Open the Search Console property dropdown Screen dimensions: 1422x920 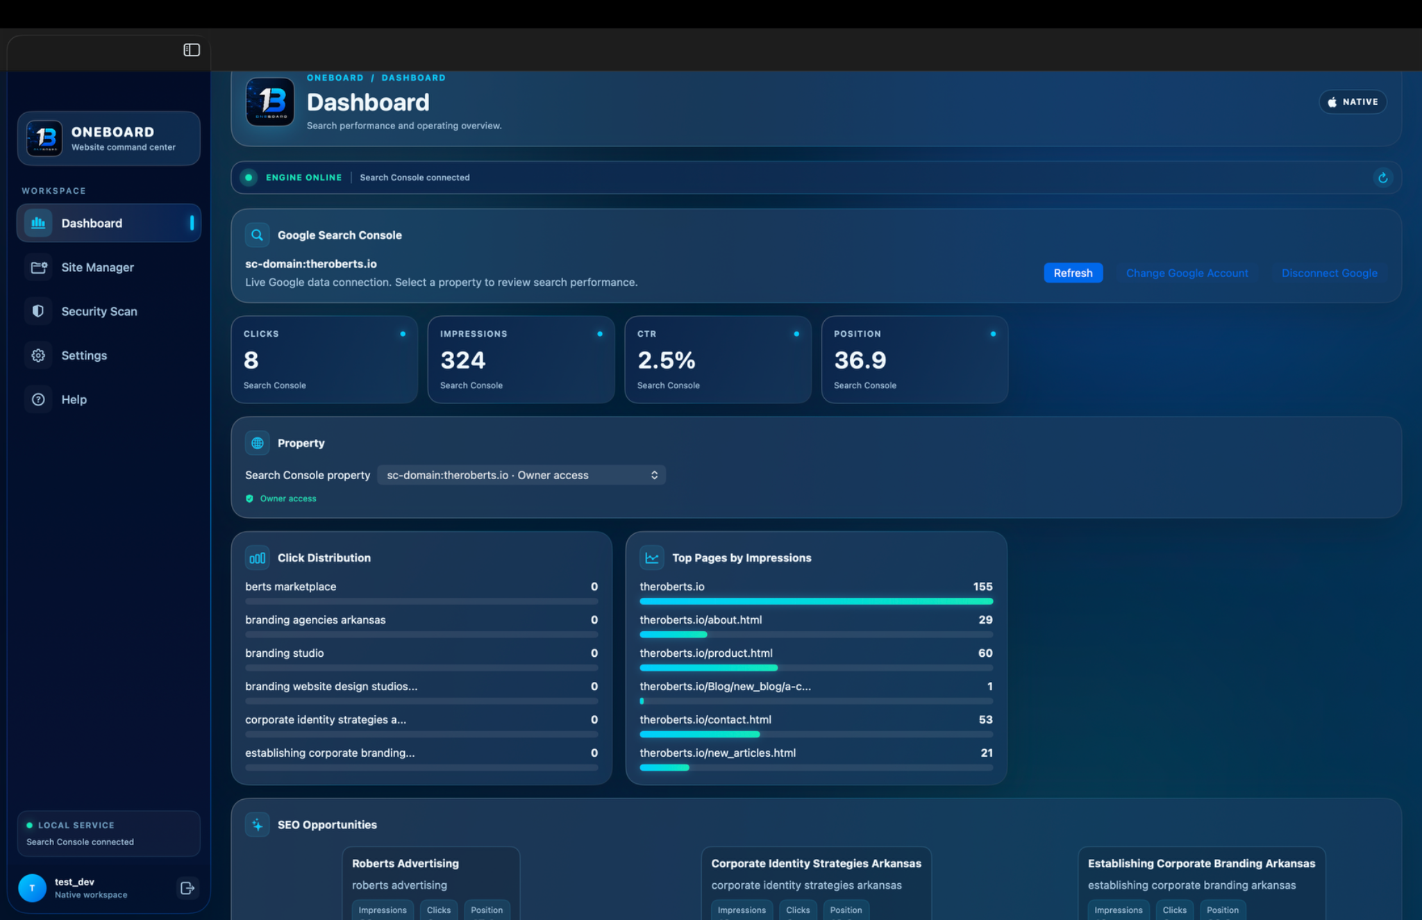click(x=521, y=475)
